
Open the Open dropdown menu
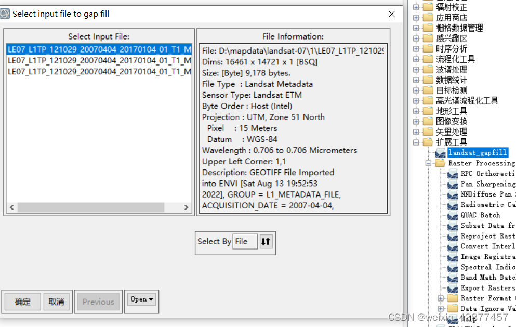tap(141, 299)
